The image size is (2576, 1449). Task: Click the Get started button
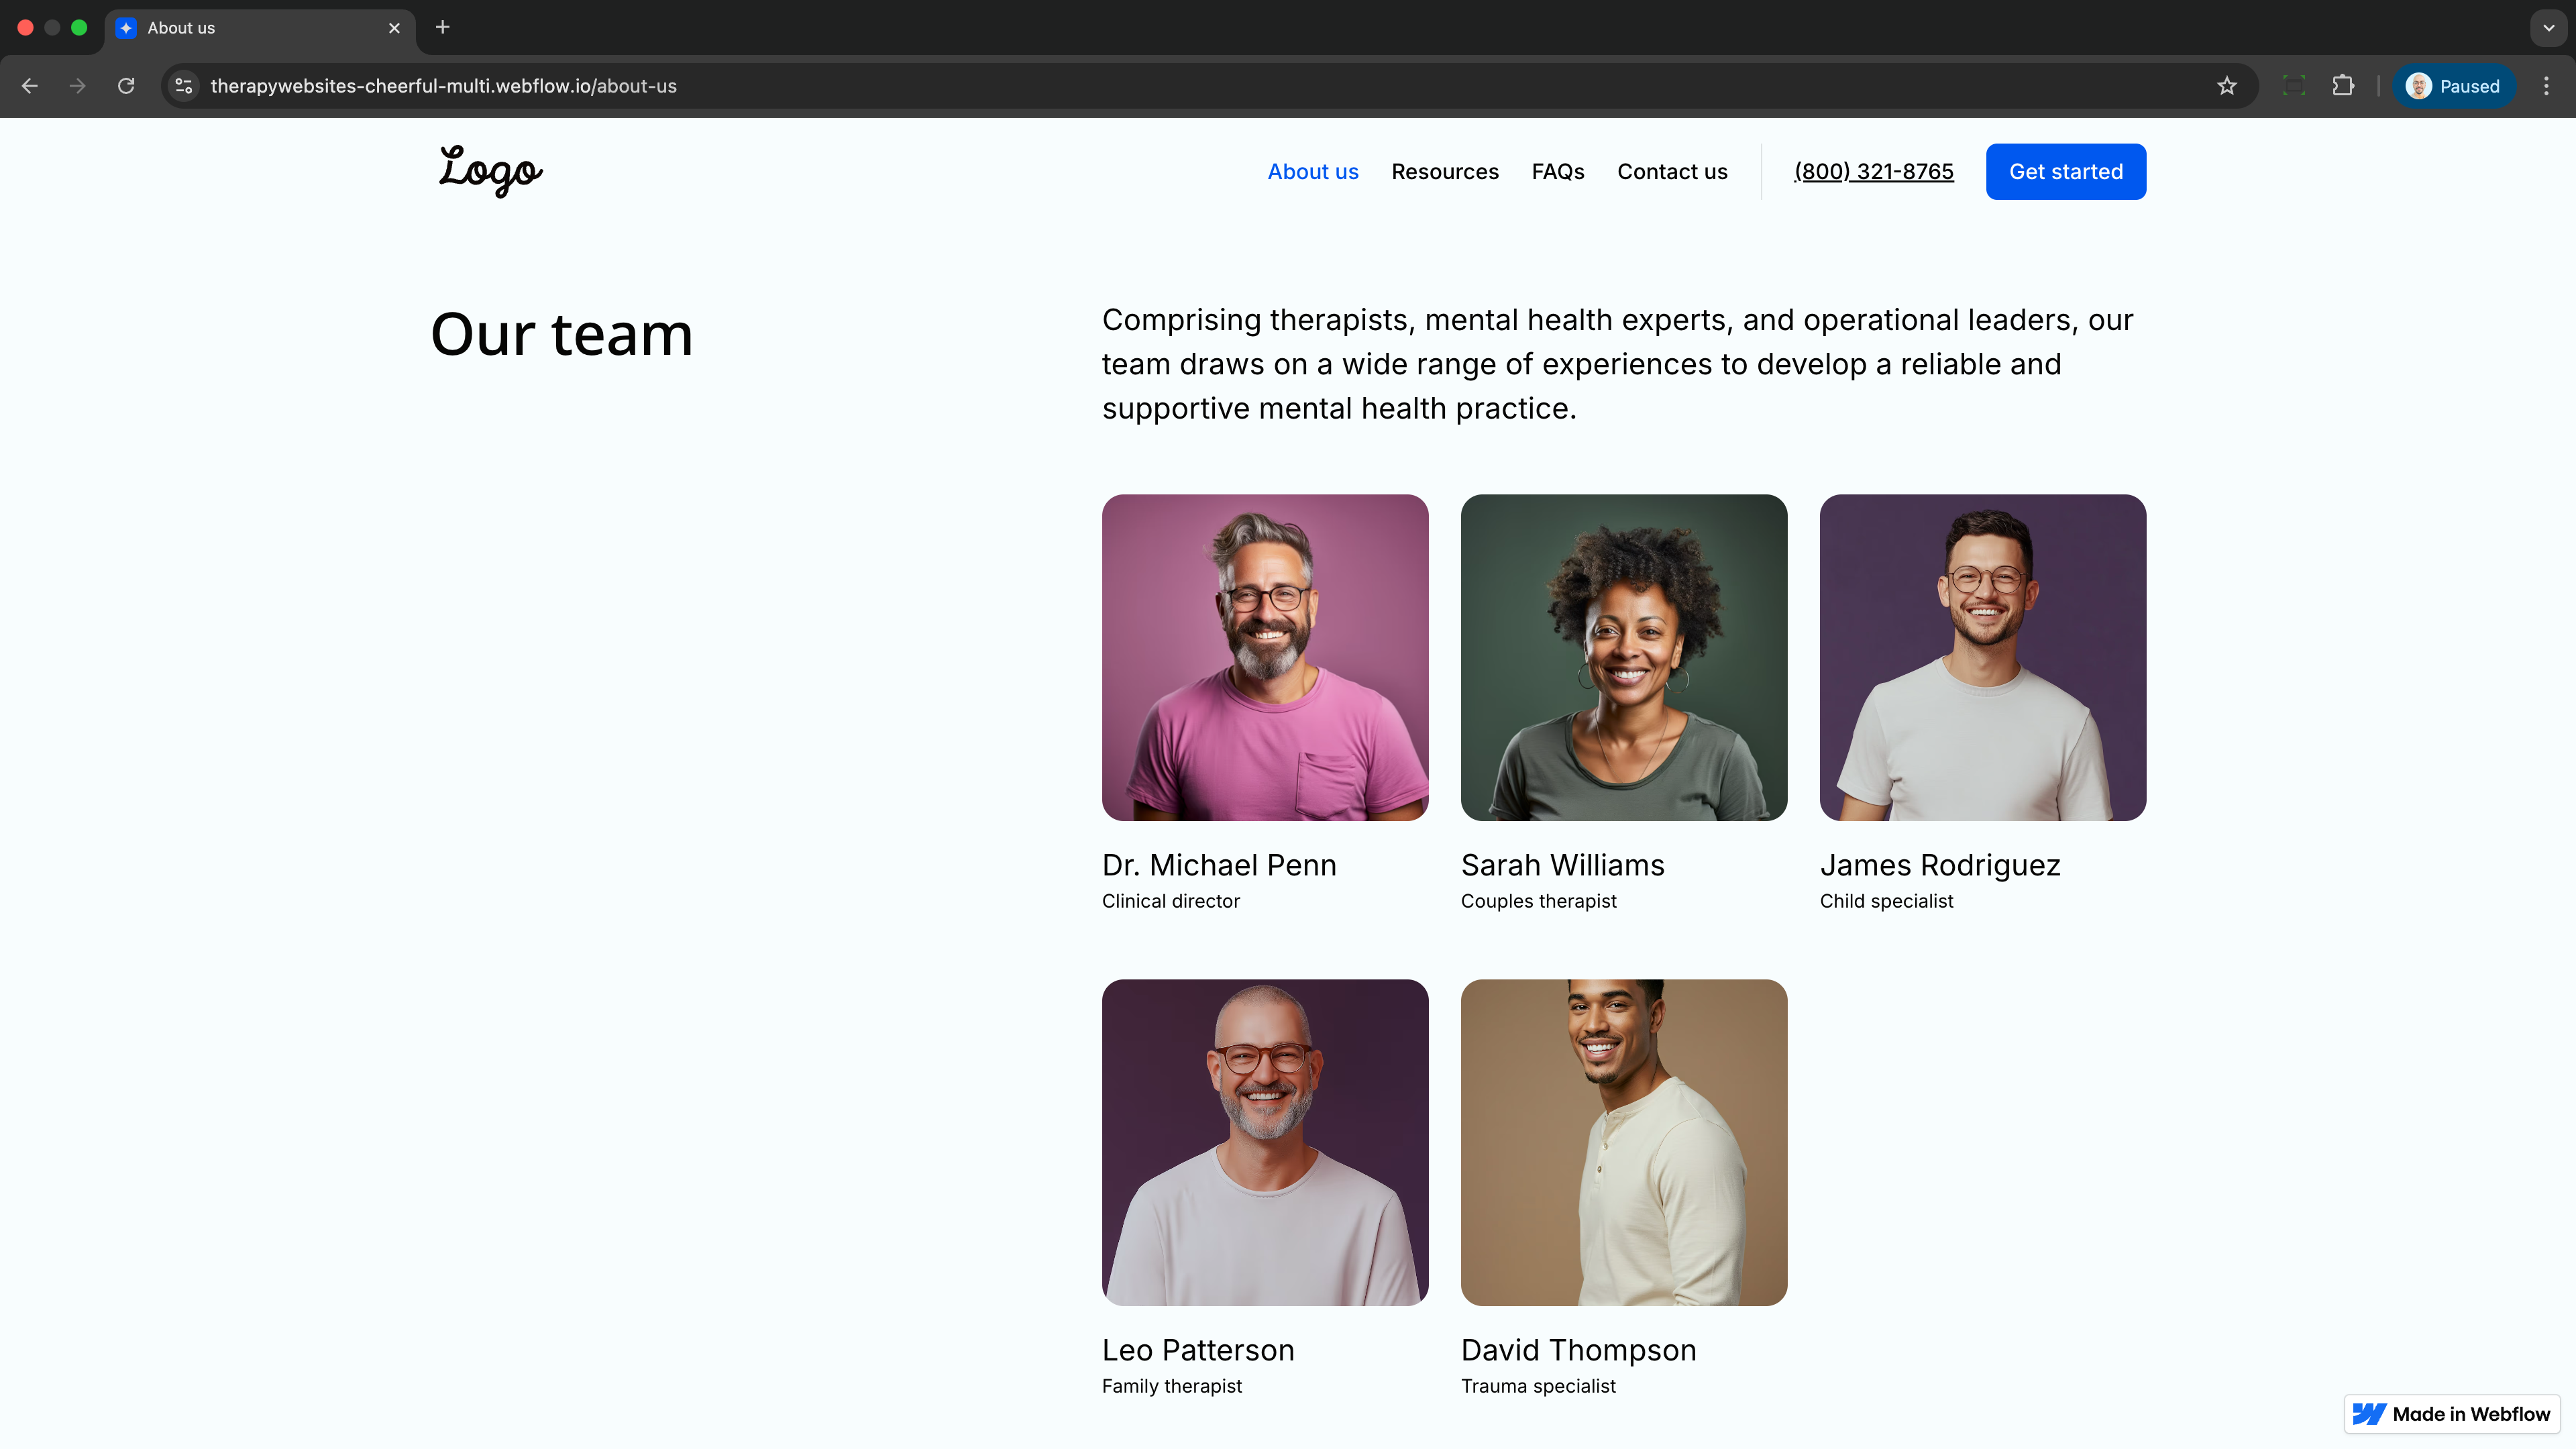(2065, 172)
